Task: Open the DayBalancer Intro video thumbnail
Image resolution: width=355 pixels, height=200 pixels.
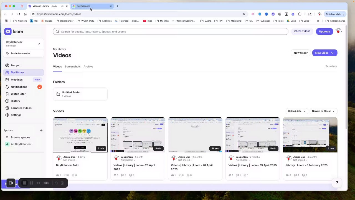Action: [80, 135]
